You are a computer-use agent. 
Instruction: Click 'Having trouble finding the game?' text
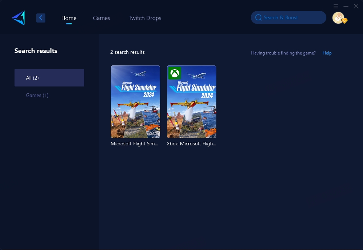[x=283, y=53]
